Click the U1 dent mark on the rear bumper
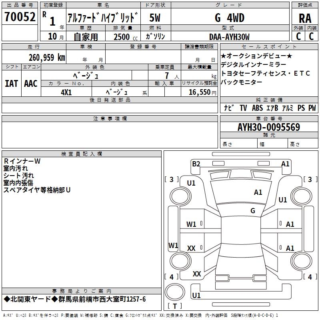The image size is (320, 320). (196, 295)
